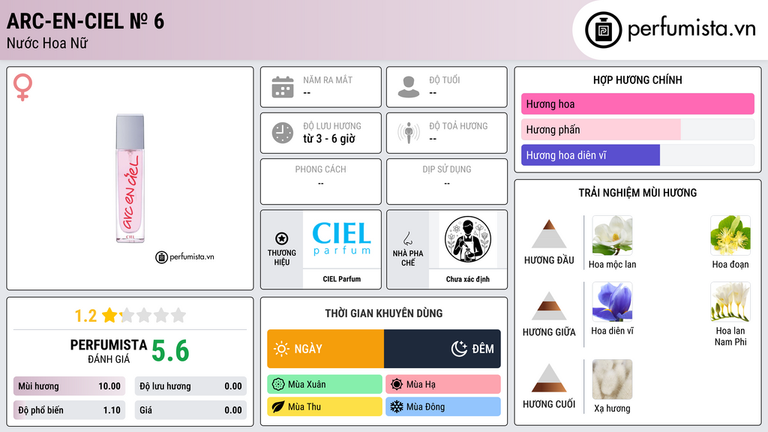Click the perfumer illustration above Chưa xác định
This screenshot has width=768, height=432.
(x=468, y=239)
